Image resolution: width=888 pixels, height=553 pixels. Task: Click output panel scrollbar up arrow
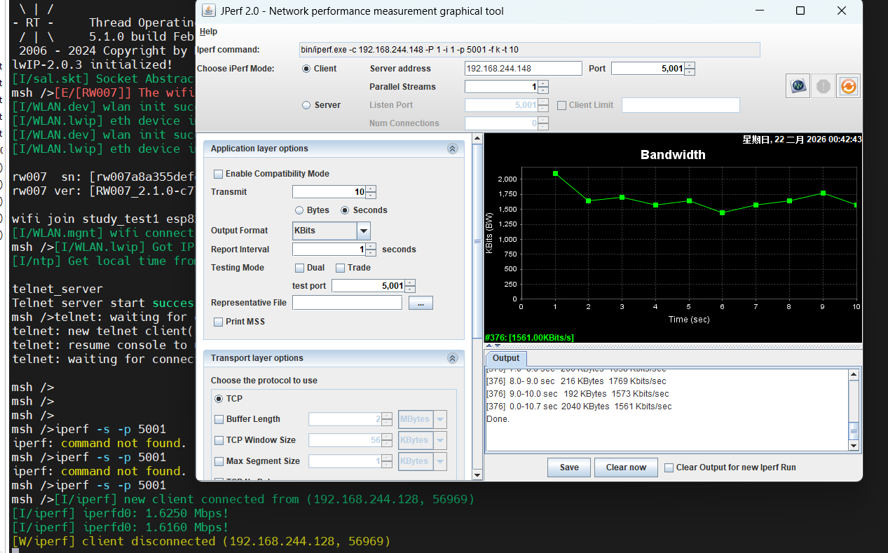tap(854, 375)
